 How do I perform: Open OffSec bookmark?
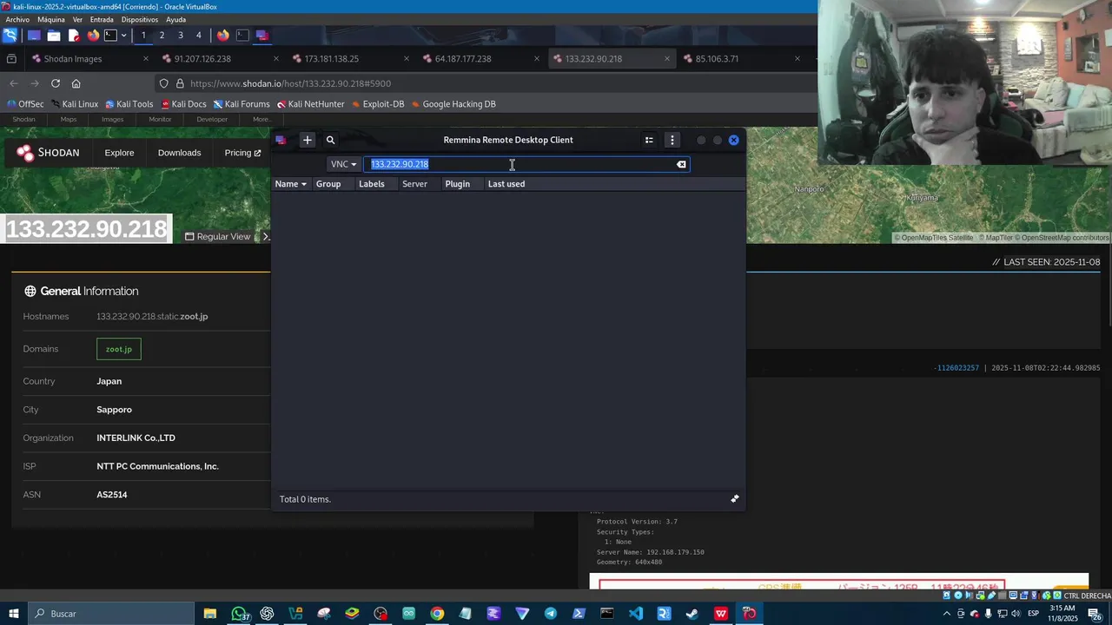tap(25, 104)
